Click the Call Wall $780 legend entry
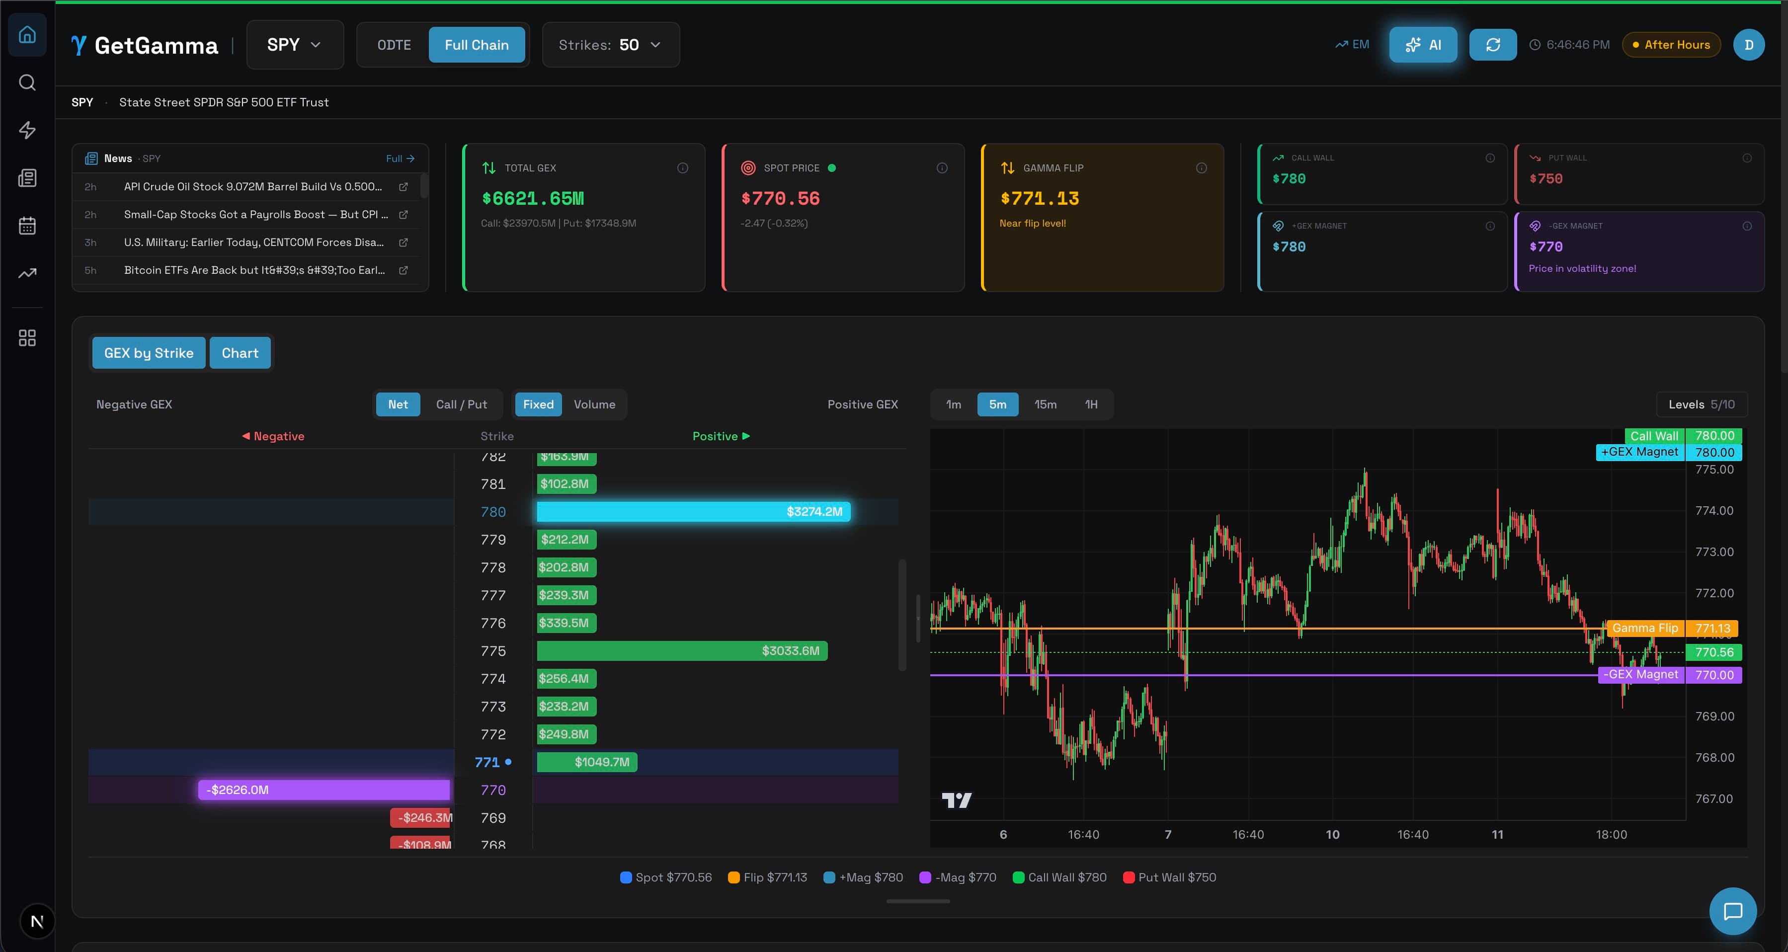1788x952 pixels. (x=1060, y=877)
